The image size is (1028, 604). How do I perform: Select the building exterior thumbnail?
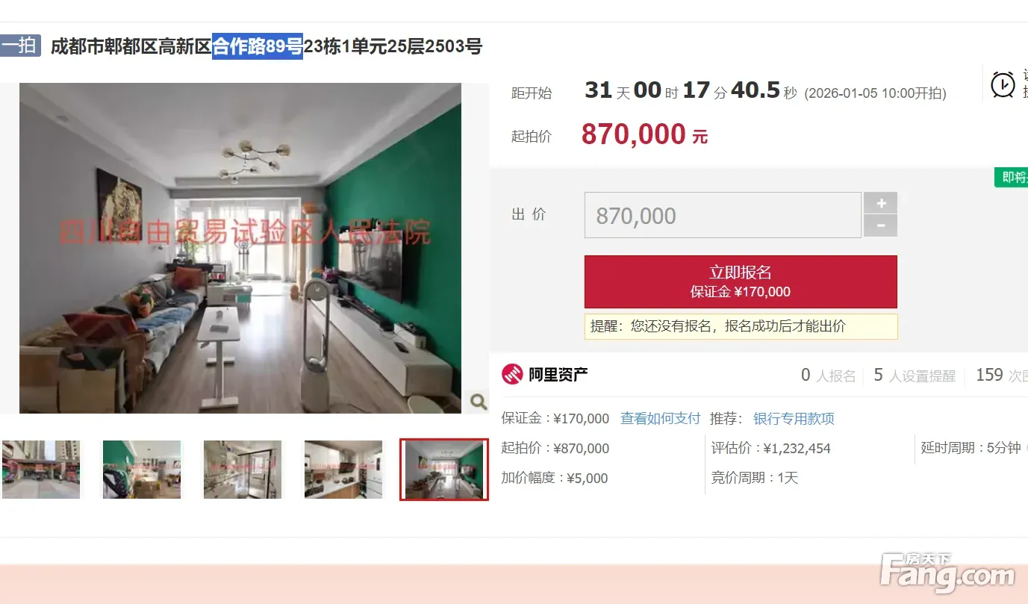(40, 470)
